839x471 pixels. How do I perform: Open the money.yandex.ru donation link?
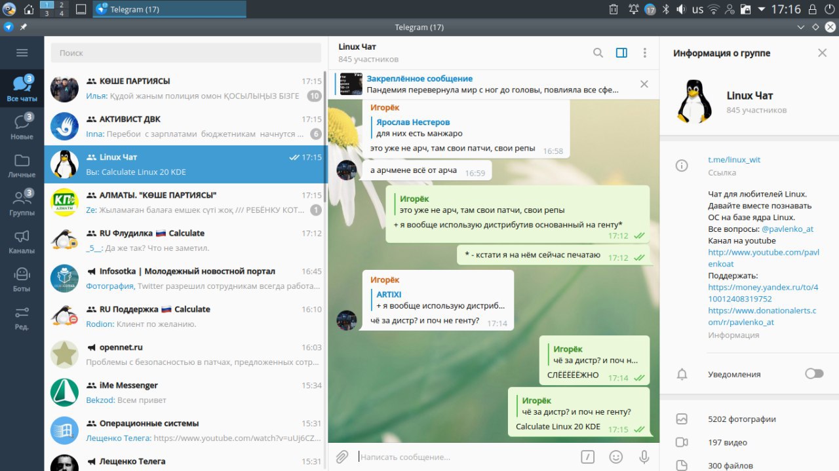coord(763,293)
